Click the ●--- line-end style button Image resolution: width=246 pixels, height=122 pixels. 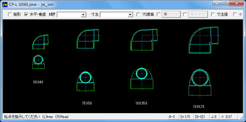(x=171, y=14)
